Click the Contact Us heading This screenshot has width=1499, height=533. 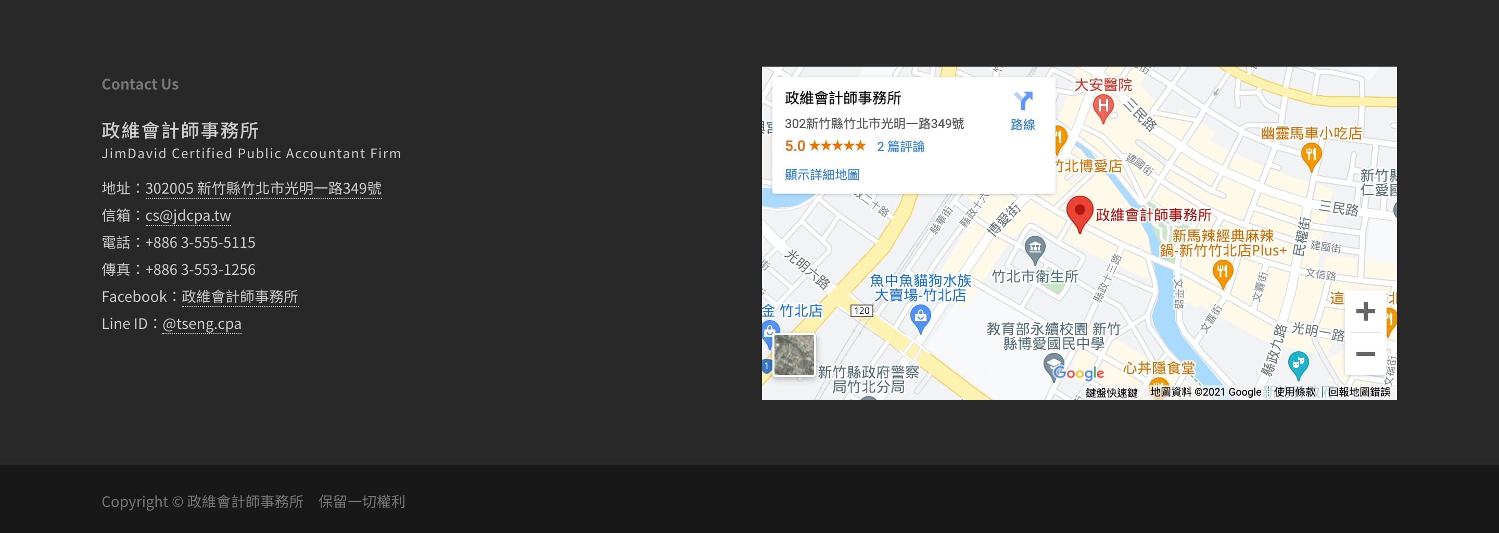pyautogui.click(x=140, y=84)
